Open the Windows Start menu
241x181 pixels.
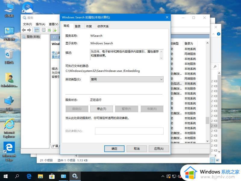click(5, 176)
